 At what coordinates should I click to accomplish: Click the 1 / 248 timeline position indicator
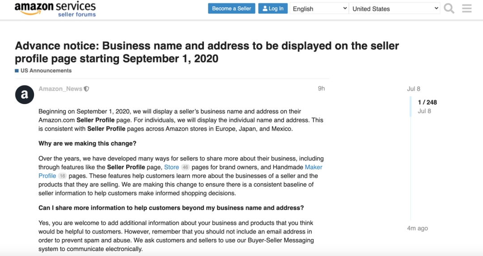coord(427,102)
